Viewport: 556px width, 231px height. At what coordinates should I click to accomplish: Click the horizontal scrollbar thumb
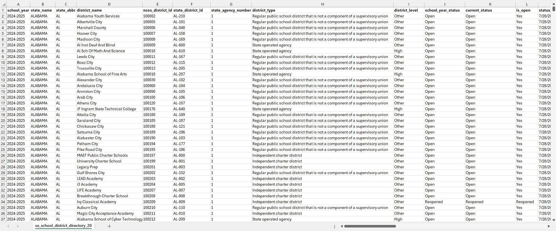(370, 226)
